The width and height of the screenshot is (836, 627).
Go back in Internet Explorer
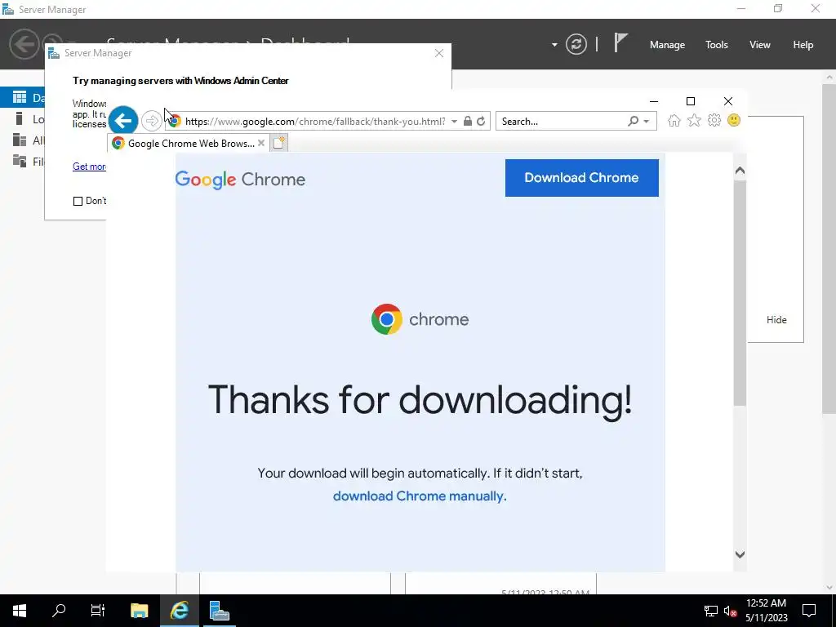123,121
